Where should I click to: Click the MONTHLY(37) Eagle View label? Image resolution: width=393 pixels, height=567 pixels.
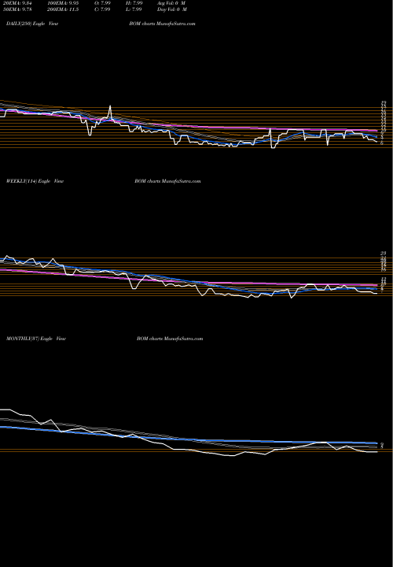click(35, 339)
